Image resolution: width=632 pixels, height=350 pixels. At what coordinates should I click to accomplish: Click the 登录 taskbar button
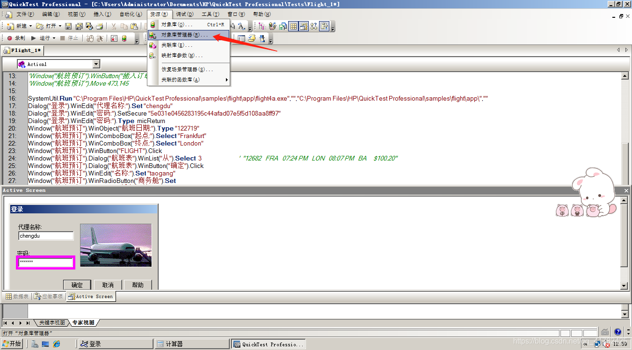coord(116,344)
